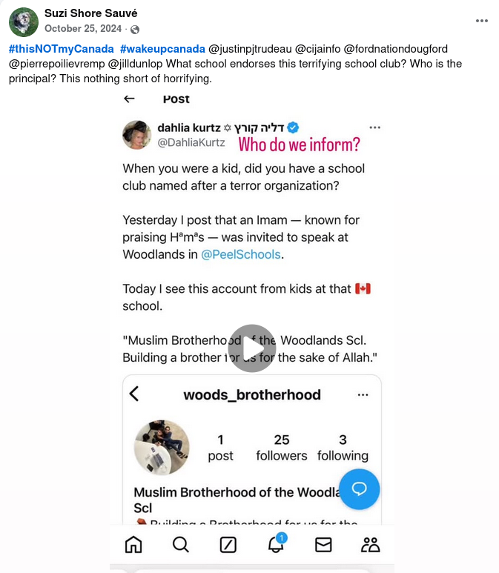Open woods_brotherhood profile options dots
The height and width of the screenshot is (573, 499).
363,394
